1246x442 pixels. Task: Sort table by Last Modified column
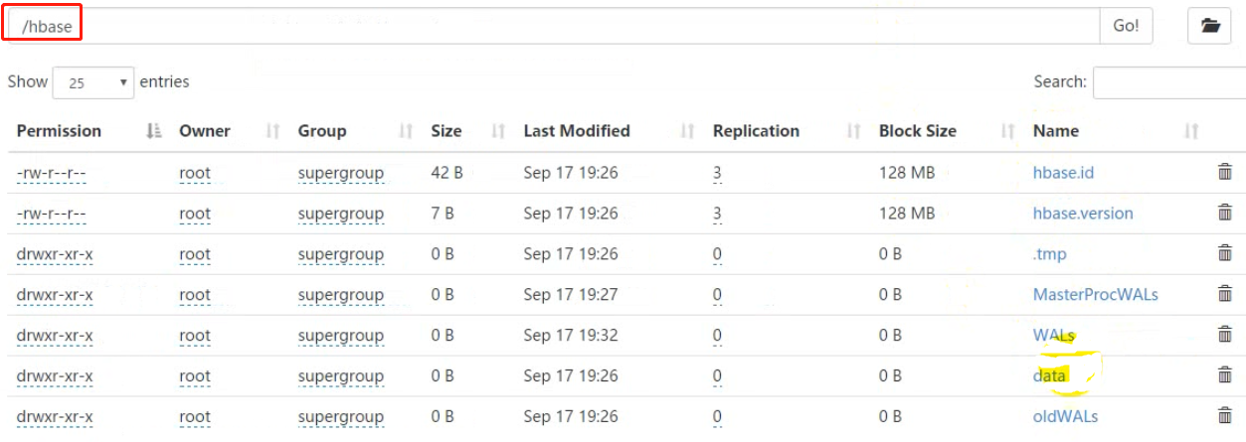tap(577, 131)
